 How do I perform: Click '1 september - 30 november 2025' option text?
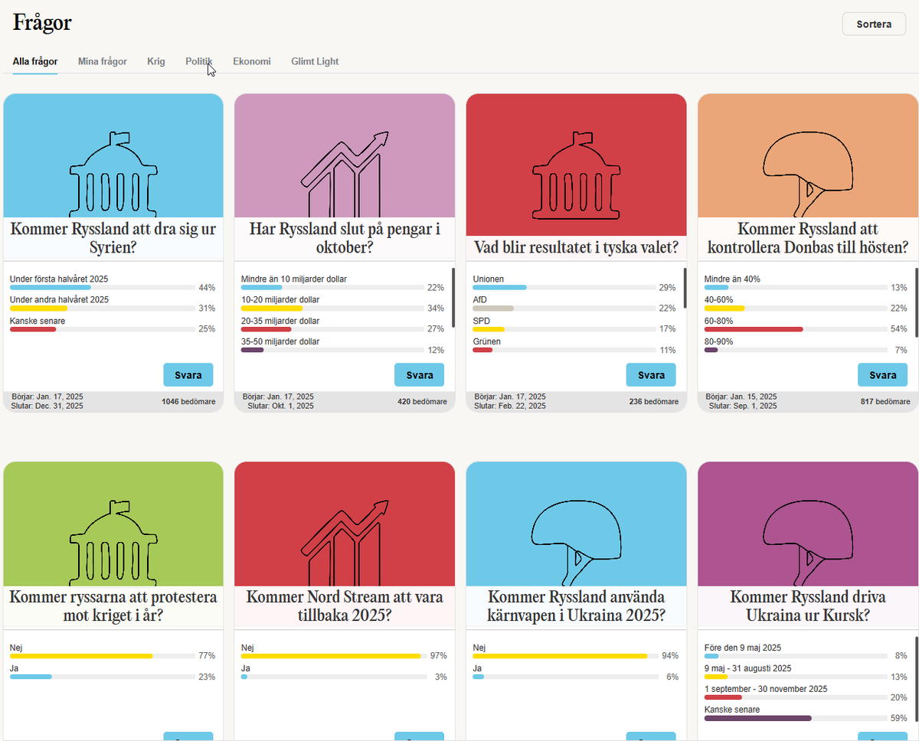point(764,689)
